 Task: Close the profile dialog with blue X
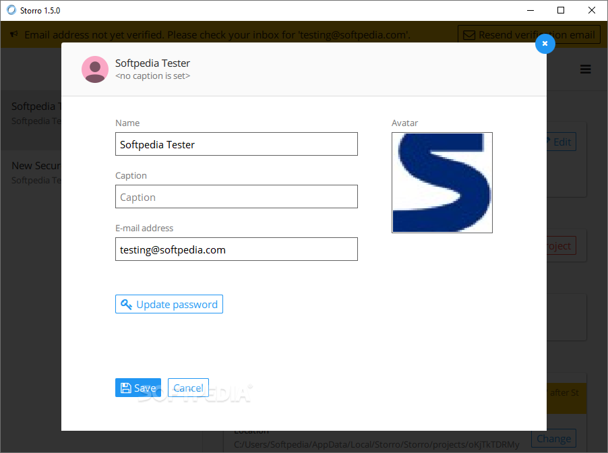[545, 43]
